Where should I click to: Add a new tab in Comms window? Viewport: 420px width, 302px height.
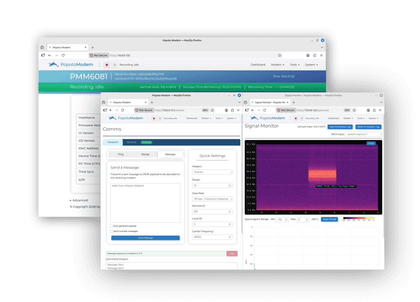[x=152, y=102]
